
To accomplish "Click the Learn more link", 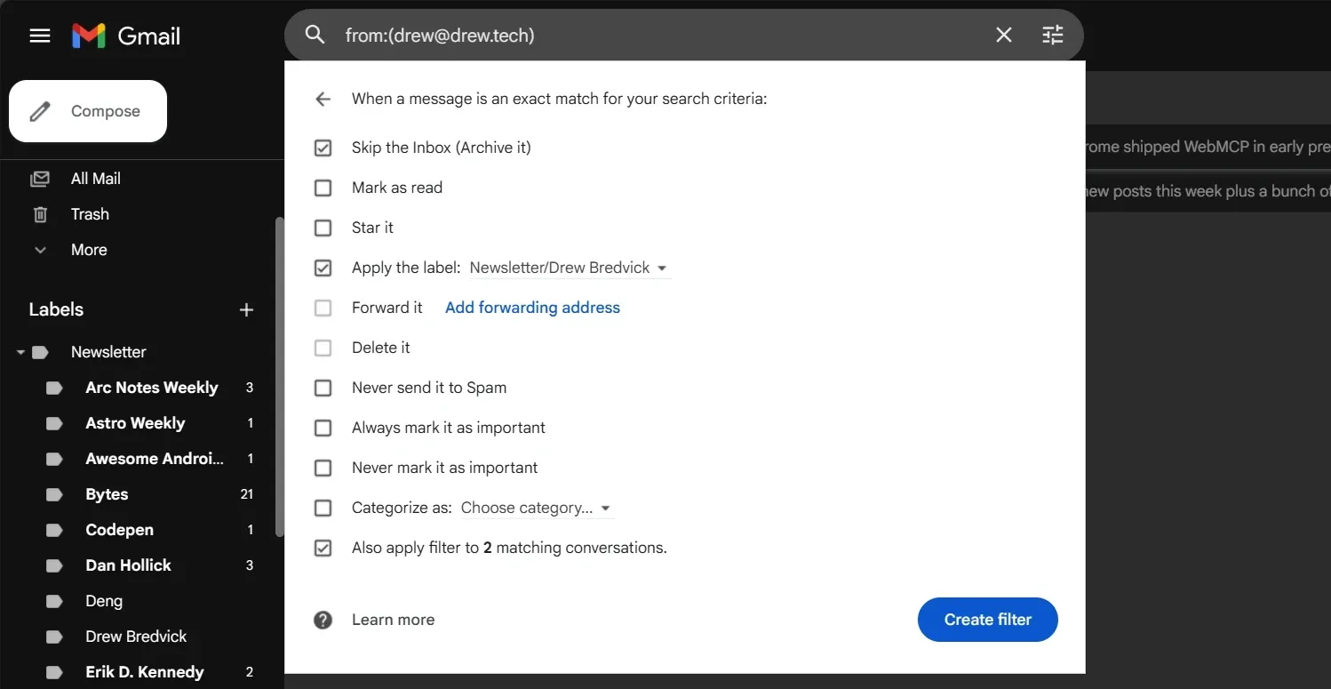I will pyautogui.click(x=393, y=620).
